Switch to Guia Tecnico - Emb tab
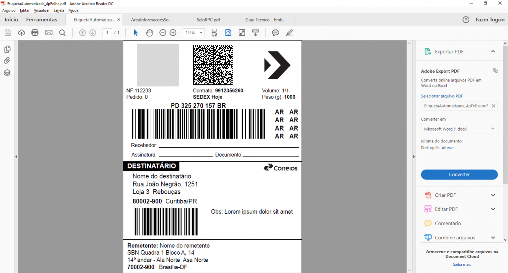The height and width of the screenshot is (273, 508). pyautogui.click(x=265, y=20)
